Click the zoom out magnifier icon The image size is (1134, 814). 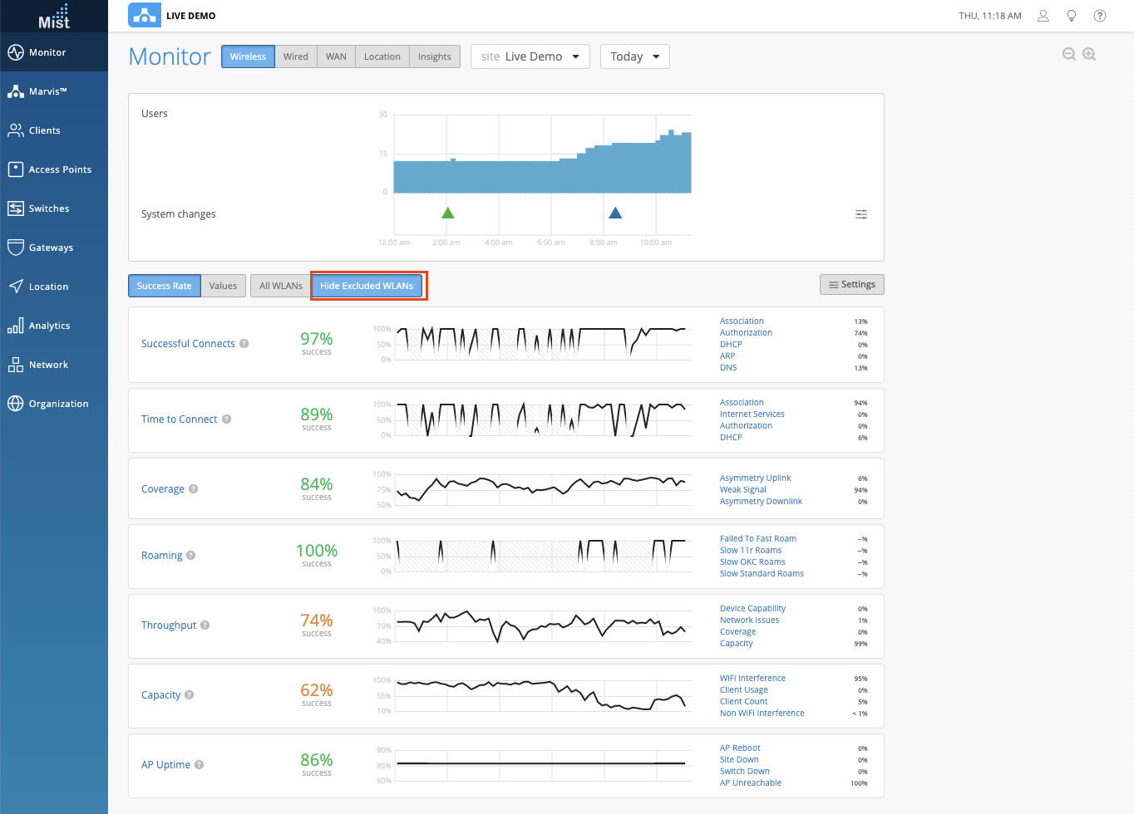1069,54
